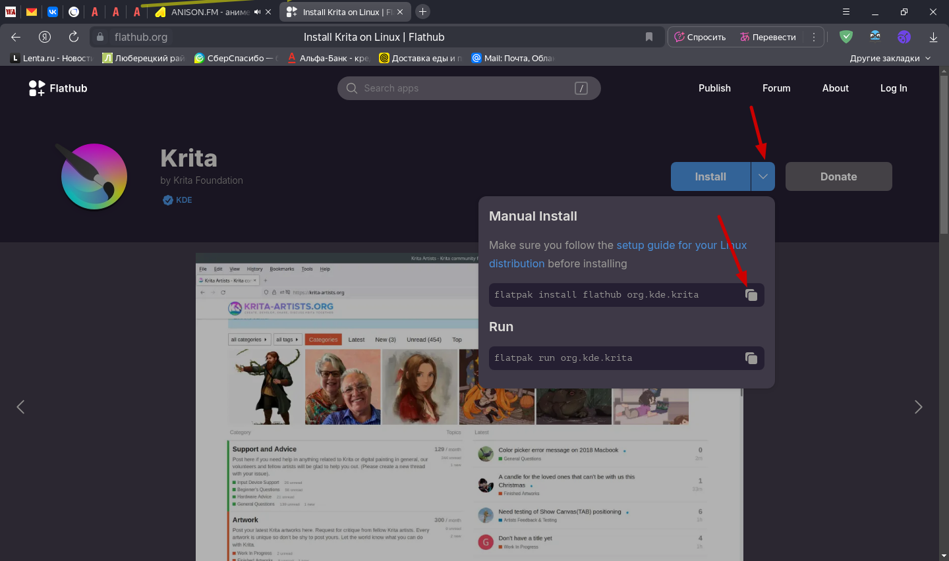Focus the flathub.org address bar
Screen dimensions: 949x561
376,37
